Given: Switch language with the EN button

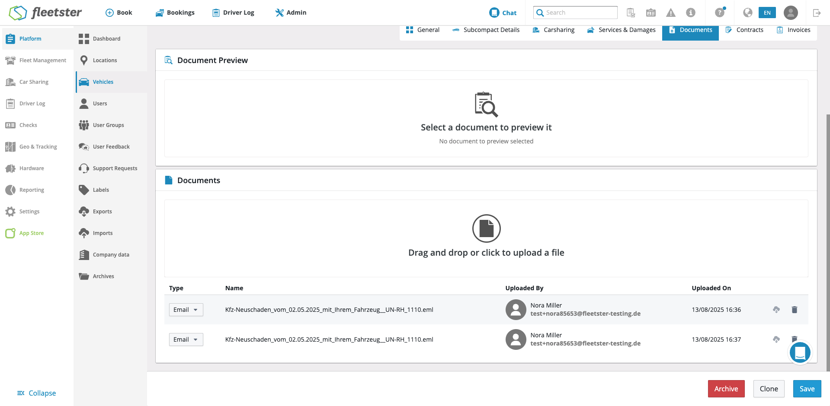Looking at the screenshot, I should (x=767, y=13).
